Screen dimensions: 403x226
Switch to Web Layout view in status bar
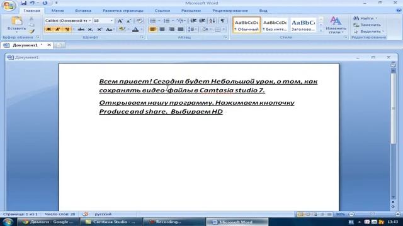pyautogui.click(x=315, y=214)
